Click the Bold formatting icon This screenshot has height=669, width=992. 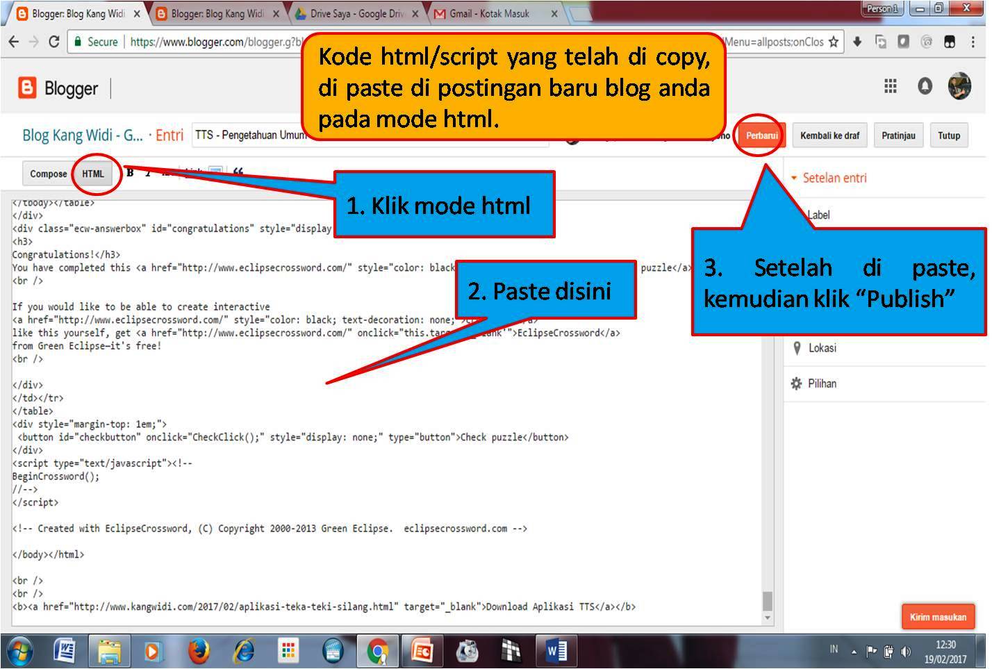coord(130,173)
